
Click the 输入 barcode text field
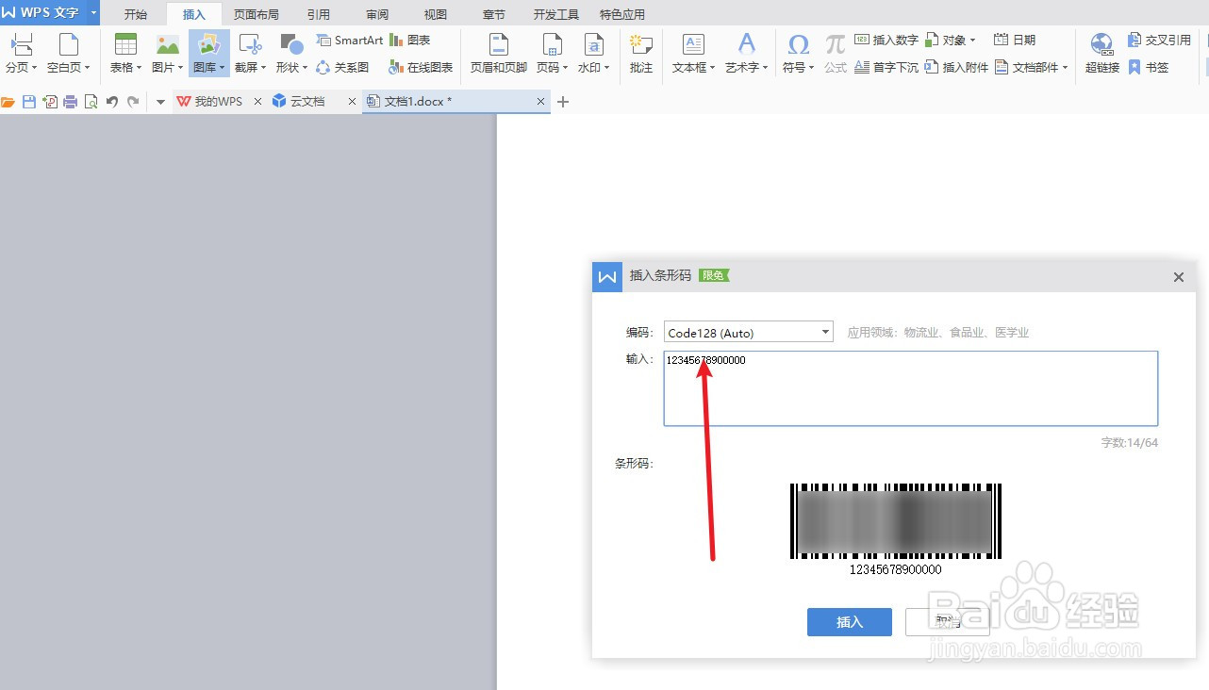(x=911, y=388)
